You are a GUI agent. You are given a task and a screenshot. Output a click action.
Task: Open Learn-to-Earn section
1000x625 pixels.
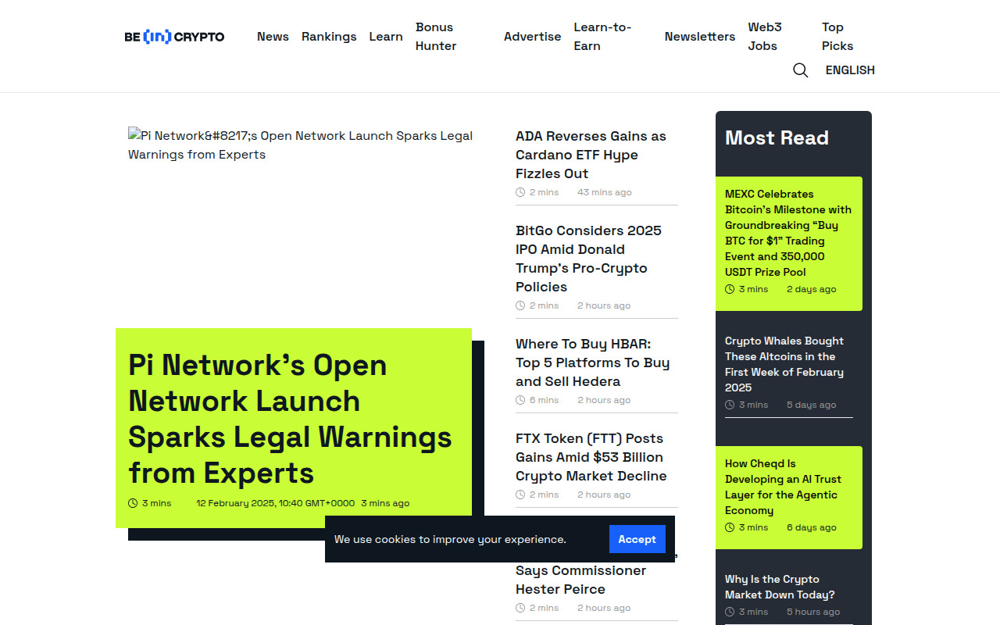point(602,37)
